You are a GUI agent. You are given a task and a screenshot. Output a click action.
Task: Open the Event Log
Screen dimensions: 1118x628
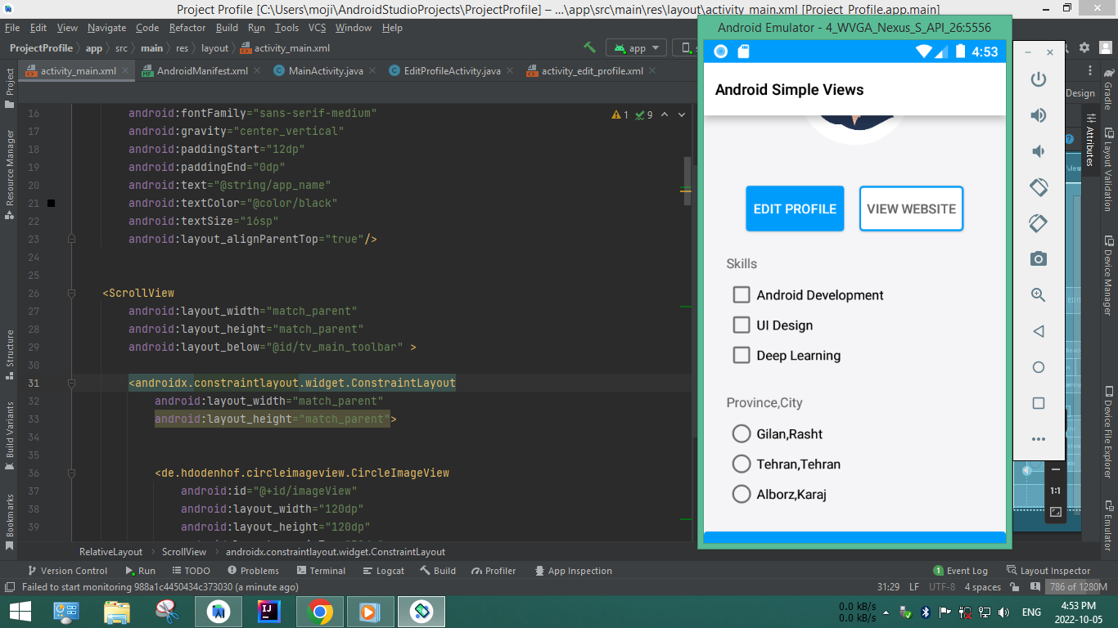point(961,571)
